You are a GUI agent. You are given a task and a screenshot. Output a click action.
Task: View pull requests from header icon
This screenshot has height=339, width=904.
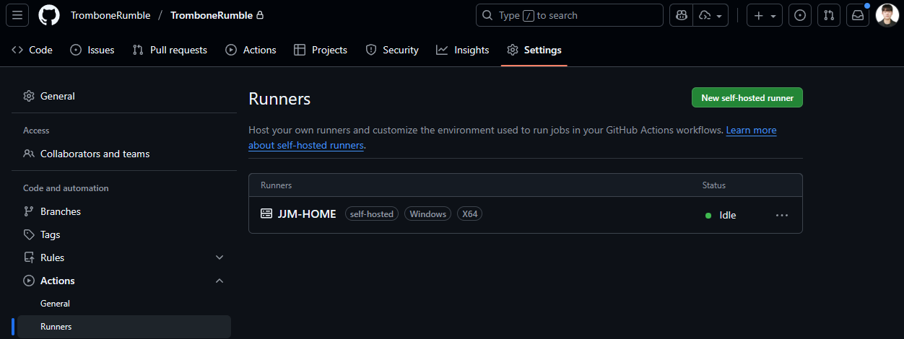click(x=829, y=15)
